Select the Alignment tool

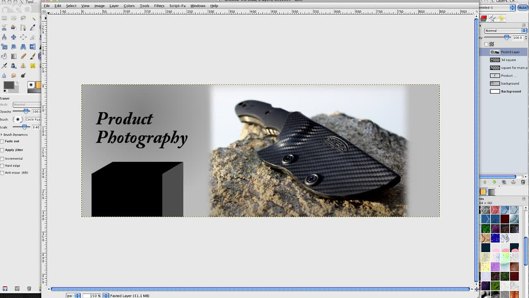(x=23, y=37)
